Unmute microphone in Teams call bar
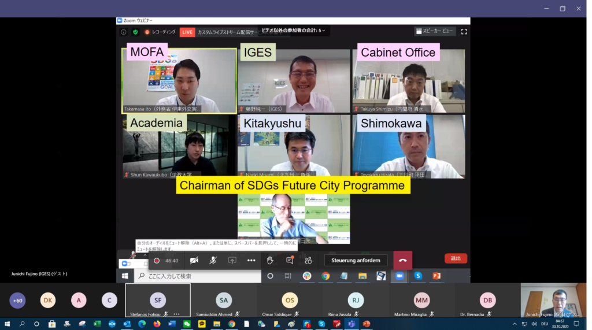This screenshot has height=330, width=592. [x=213, y=261]
